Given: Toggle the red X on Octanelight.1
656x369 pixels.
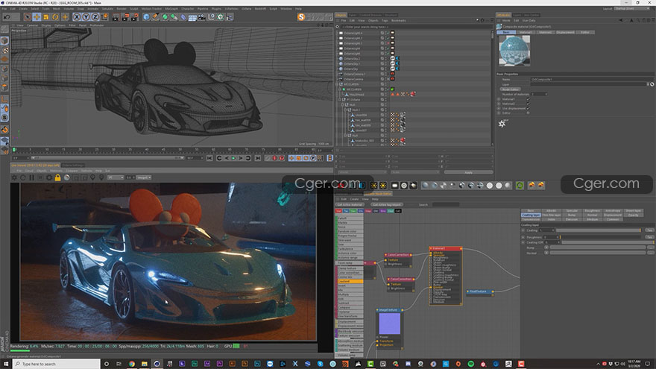Looking at the screenshot, I should (x=388, y=43).
